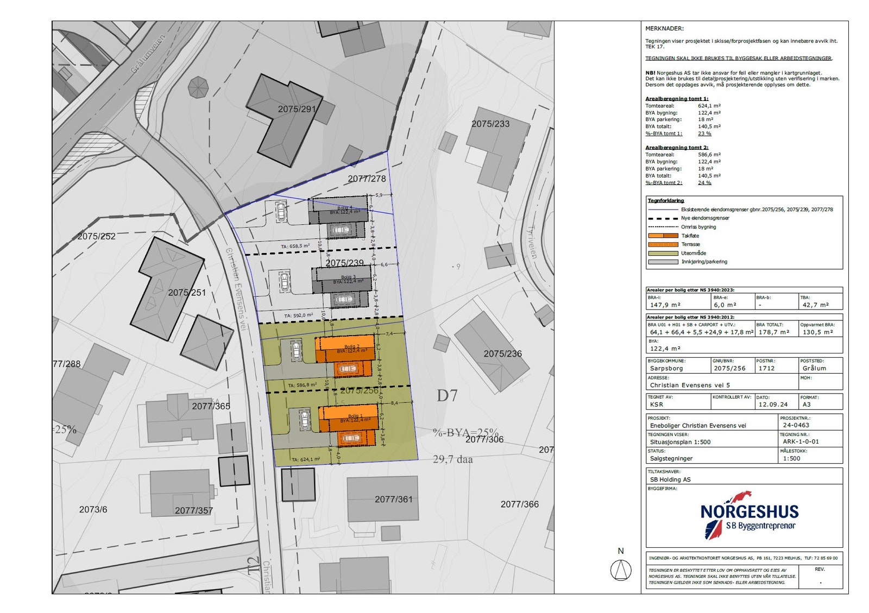
Task: Click the octagonal gazebo symbol near 2075/291
Action: pyautogui.click(x=198, y=87)
